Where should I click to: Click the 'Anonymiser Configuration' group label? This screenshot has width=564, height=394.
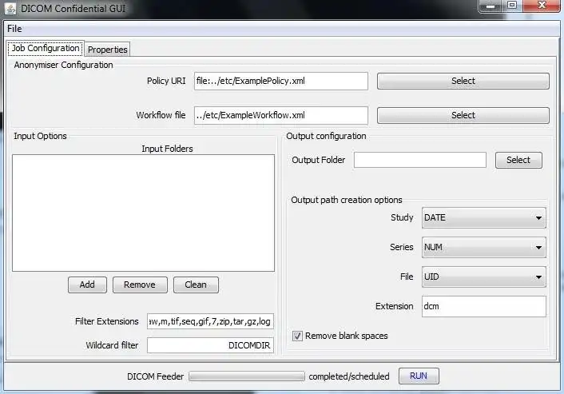[63, 65]
